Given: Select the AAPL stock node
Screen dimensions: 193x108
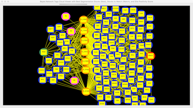Looking at the screenshot, I should click(x=49, y=61).
